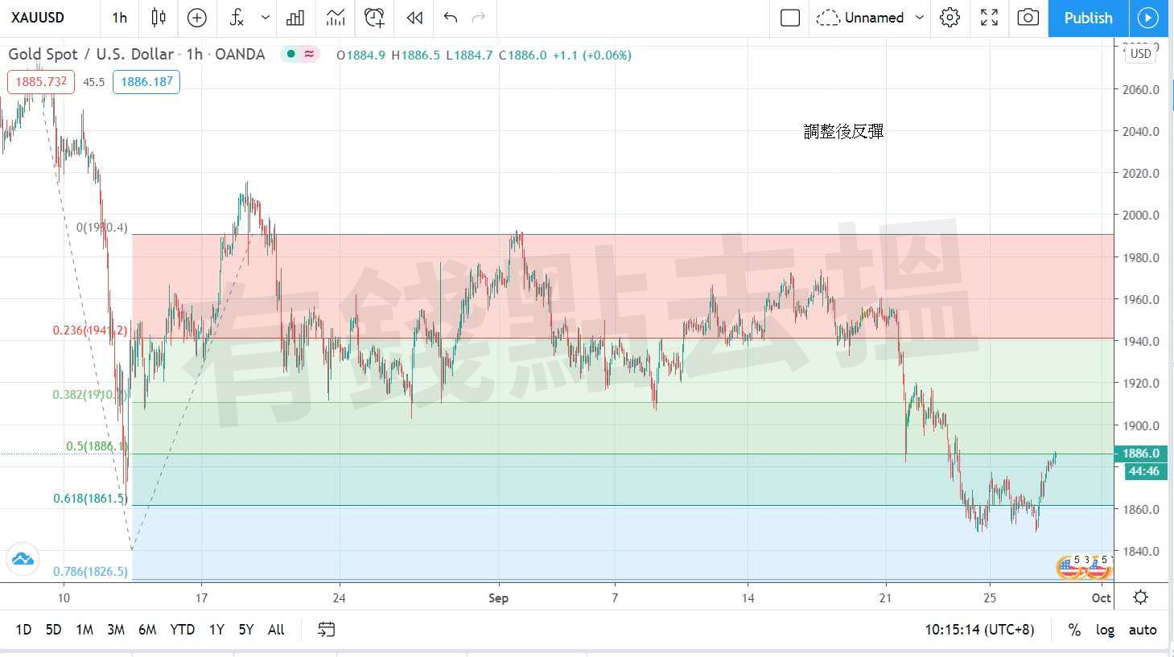
Task: Open the timezone clock showing UTC+8
Action: 979,630
